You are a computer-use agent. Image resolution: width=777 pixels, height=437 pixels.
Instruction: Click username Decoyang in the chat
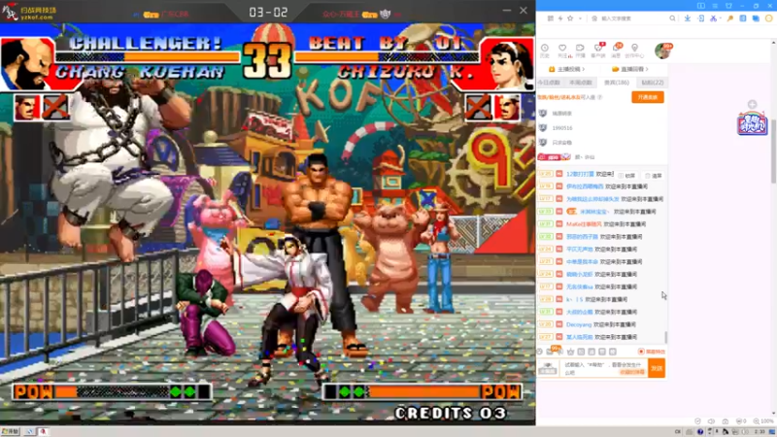coord(579,324)
